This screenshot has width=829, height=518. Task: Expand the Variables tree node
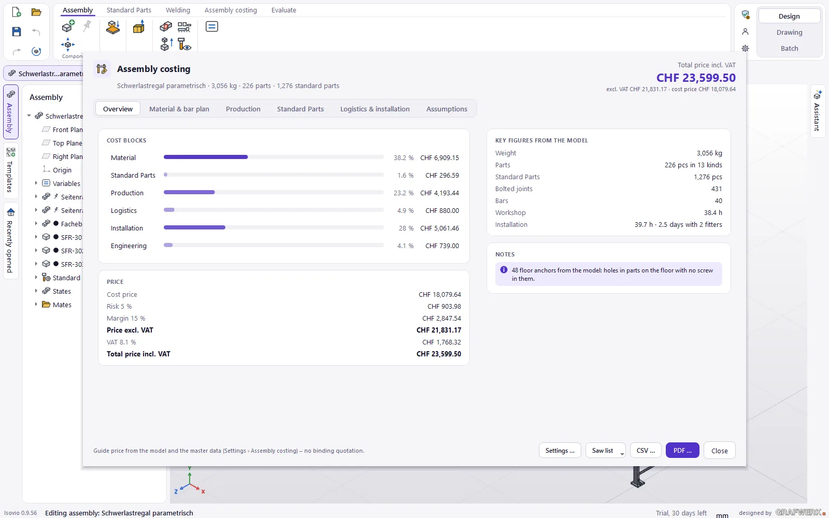36,183
